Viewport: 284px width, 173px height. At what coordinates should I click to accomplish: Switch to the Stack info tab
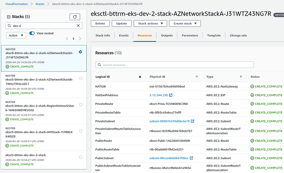pyautogui.click(x=103, y=35)
